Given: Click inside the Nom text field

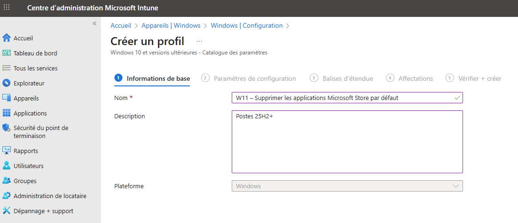Looking at the screenshot, I should pyautogui.click(x=347, y=98).
